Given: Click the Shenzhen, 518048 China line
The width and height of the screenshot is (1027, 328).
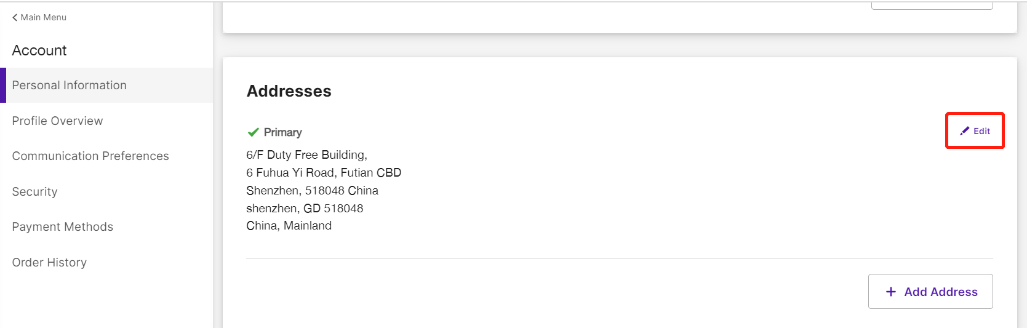Looking at the screenshot, I should [313, 191].
